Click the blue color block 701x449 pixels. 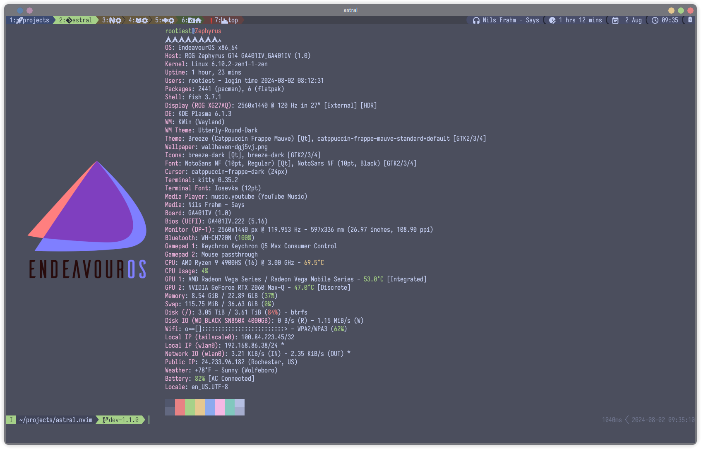coord(210,407)
